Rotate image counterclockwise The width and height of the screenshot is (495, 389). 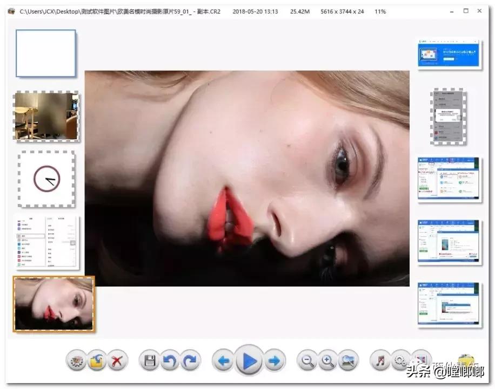click(169, 361)
